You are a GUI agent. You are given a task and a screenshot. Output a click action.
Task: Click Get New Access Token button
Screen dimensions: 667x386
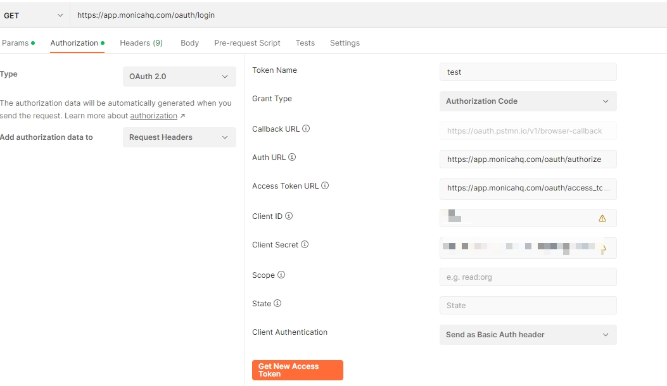click(297, 370)
